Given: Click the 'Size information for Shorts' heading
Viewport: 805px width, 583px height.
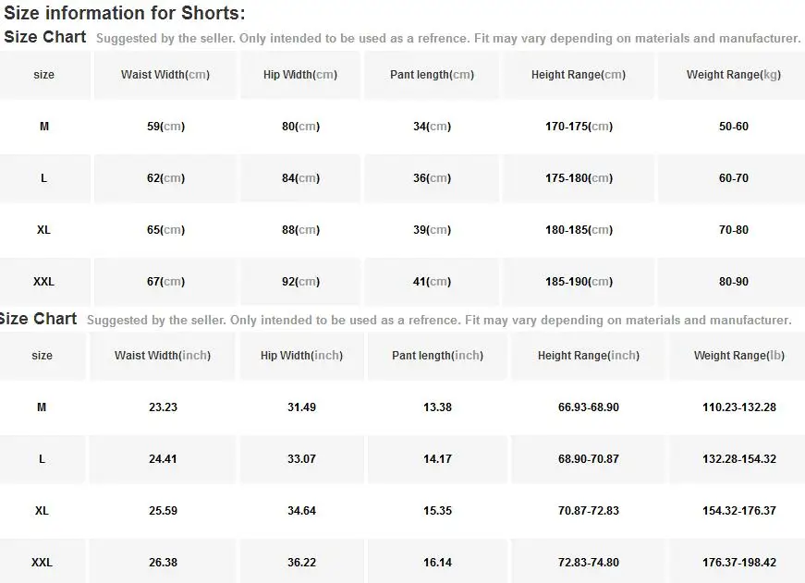Looking at the screenshot, I should (x=125, y=13).
